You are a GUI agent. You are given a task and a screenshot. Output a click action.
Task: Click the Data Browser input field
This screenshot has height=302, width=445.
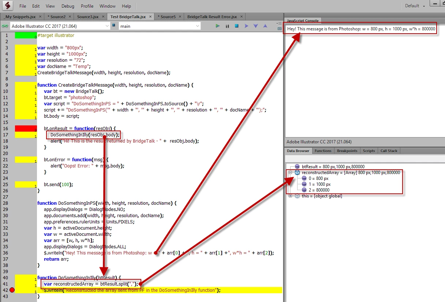click(x=365, y=158)
